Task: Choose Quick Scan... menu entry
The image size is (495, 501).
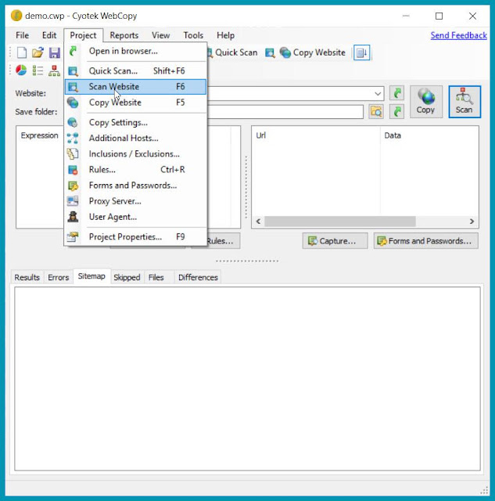Action: coord(135,71)
